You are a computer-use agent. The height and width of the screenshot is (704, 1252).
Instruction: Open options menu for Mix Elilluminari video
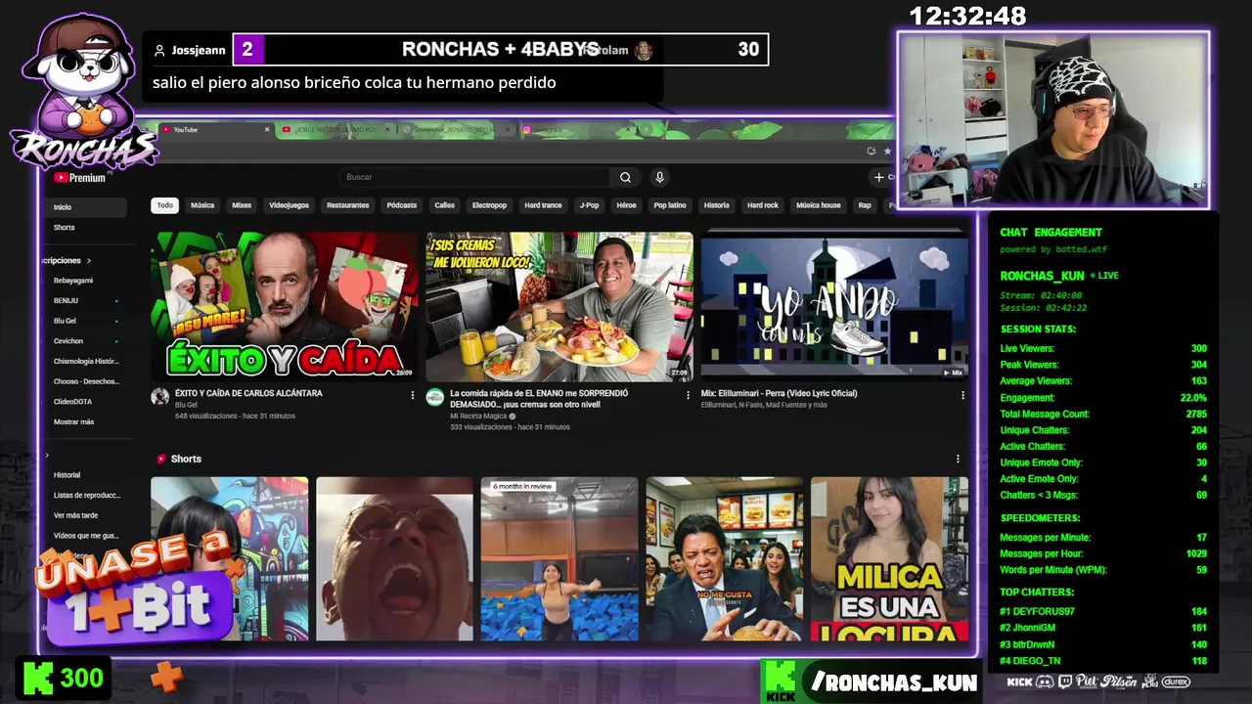(962, 396)
